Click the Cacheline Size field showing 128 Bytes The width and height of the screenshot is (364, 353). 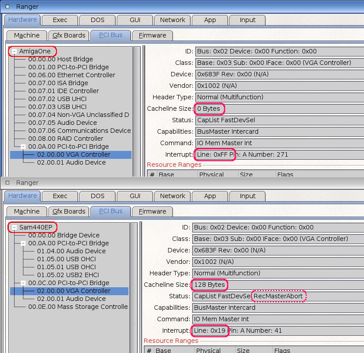click(277, 285)
